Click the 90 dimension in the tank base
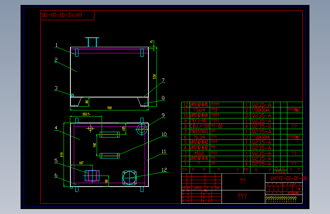This screenshot has width=330, height=214. (86, 102)
